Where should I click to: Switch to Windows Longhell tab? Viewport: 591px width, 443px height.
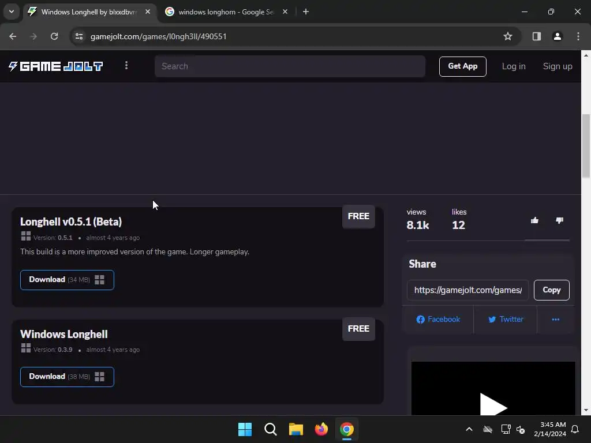tap(90, 12)
